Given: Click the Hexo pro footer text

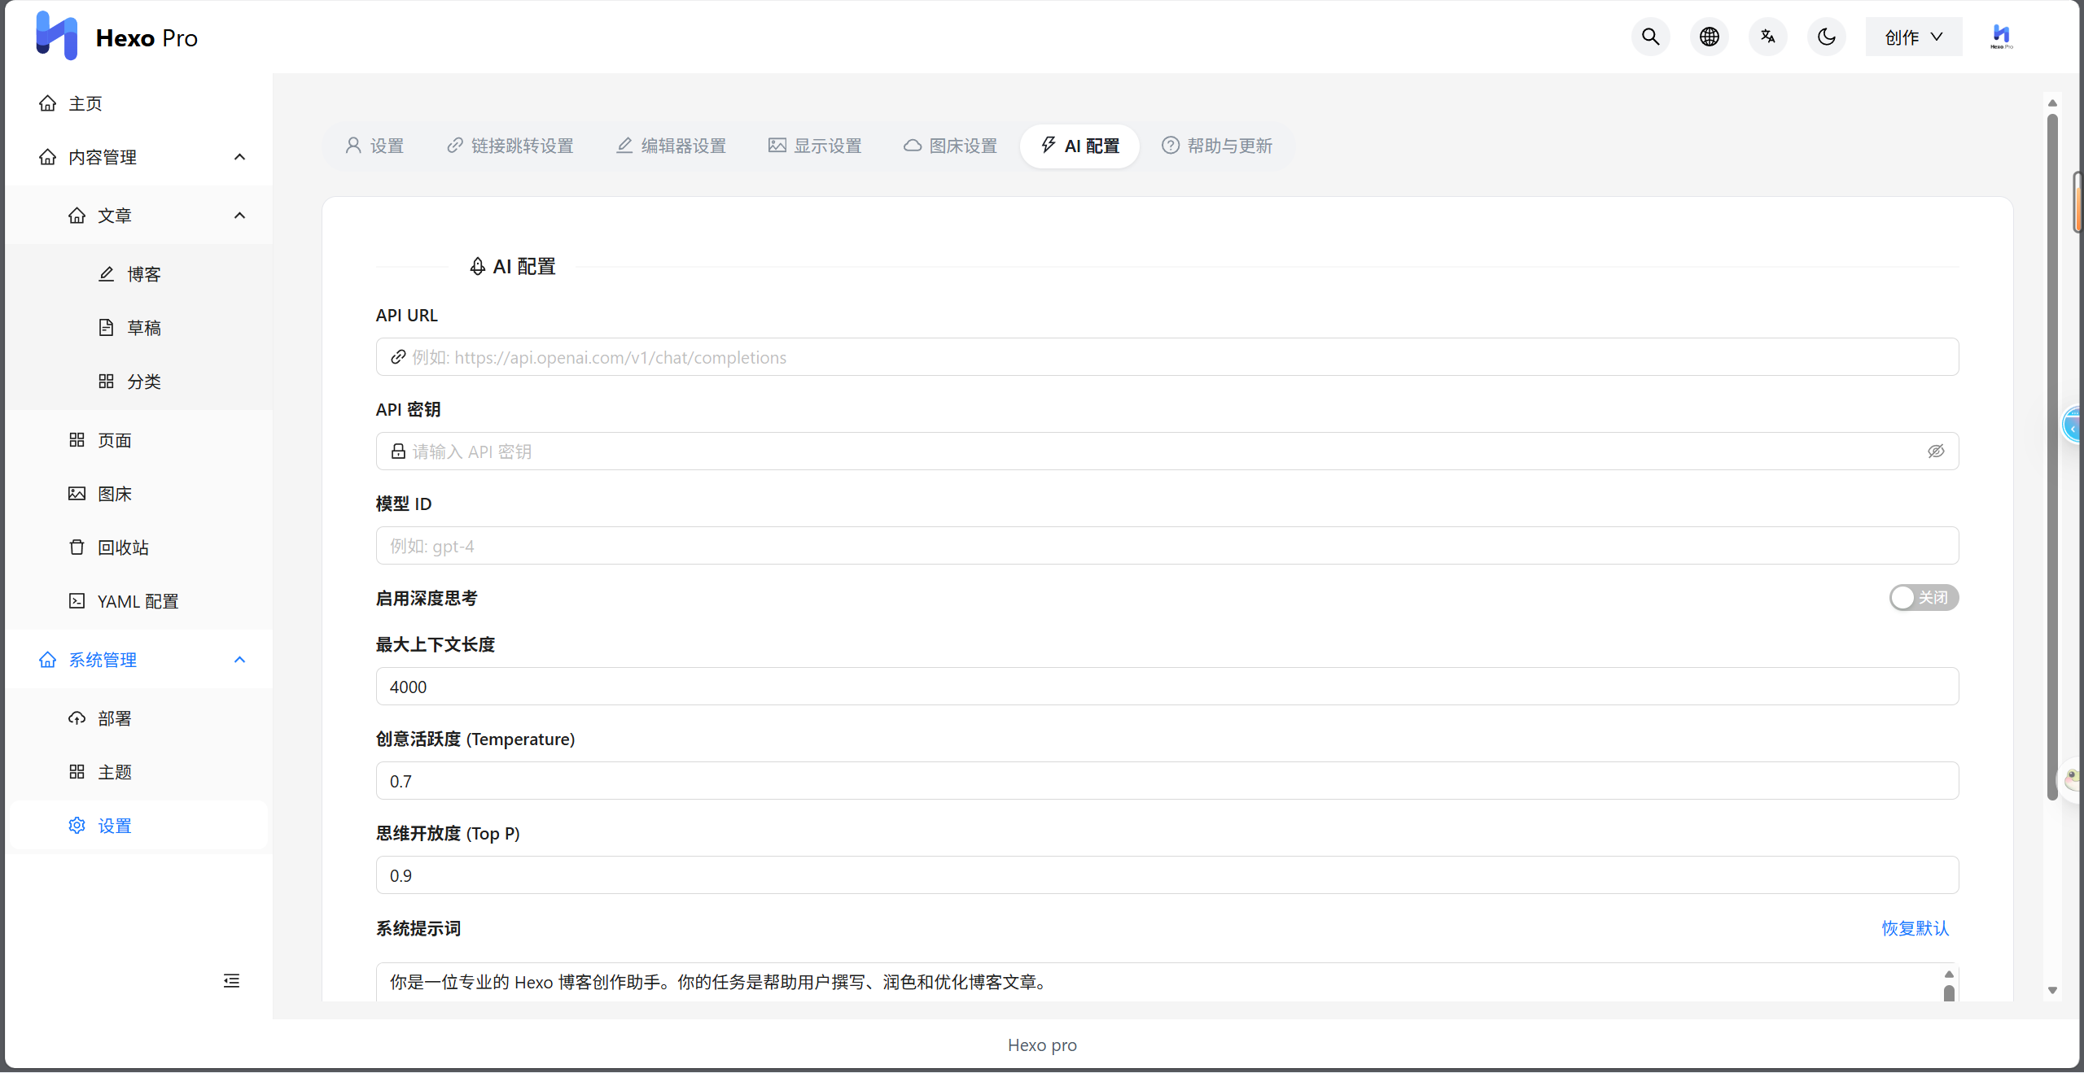Looking at the screenshot, I should pyautogui.click(x=1042, y=1045).
